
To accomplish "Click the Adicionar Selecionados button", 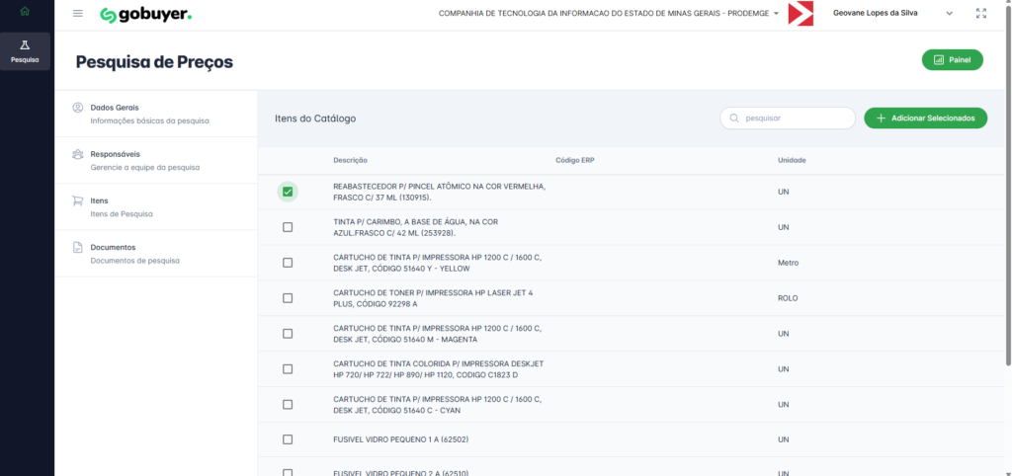I will (x=925, y=119).
